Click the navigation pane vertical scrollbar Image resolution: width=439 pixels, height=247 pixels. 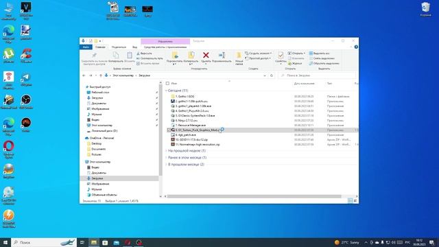click(x=161, y=130)
